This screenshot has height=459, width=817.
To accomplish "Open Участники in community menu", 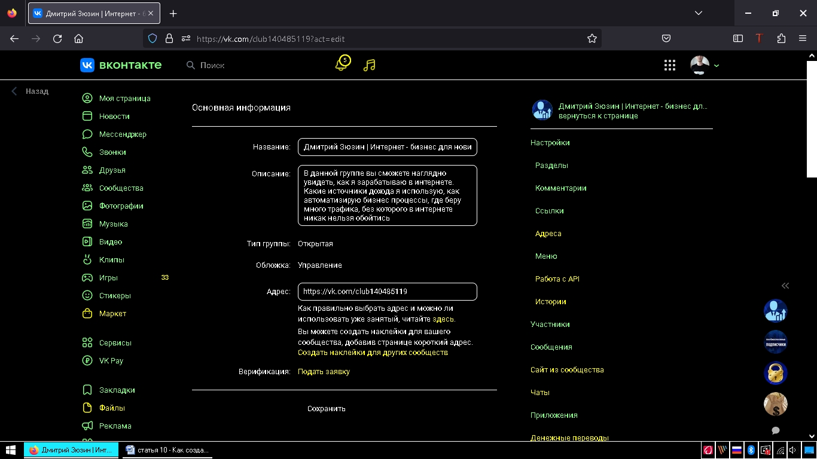I will tap(550, 325).
